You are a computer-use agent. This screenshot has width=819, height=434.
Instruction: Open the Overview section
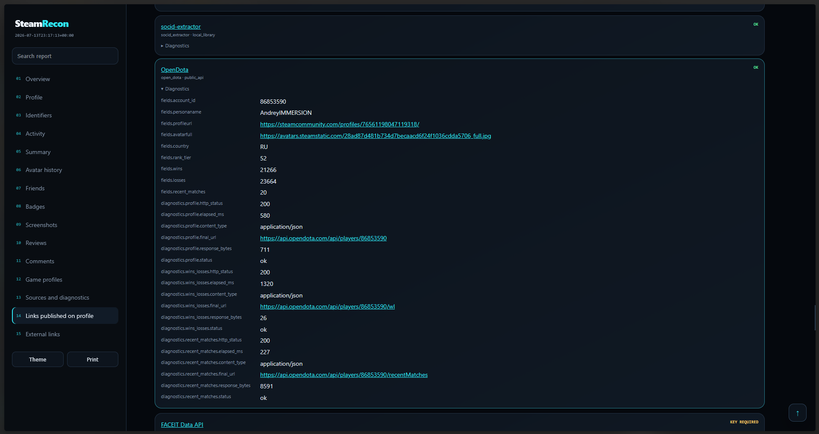65,79
